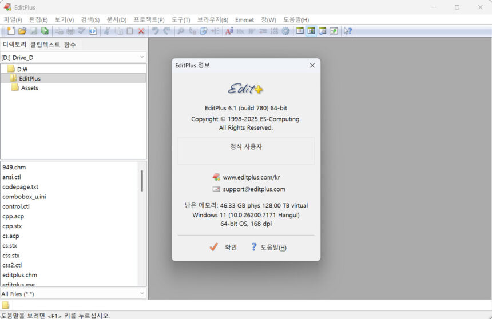Screen dimensions: 492x319
Task: Select codepage.txt in the file list
Action: click(21, 187)
